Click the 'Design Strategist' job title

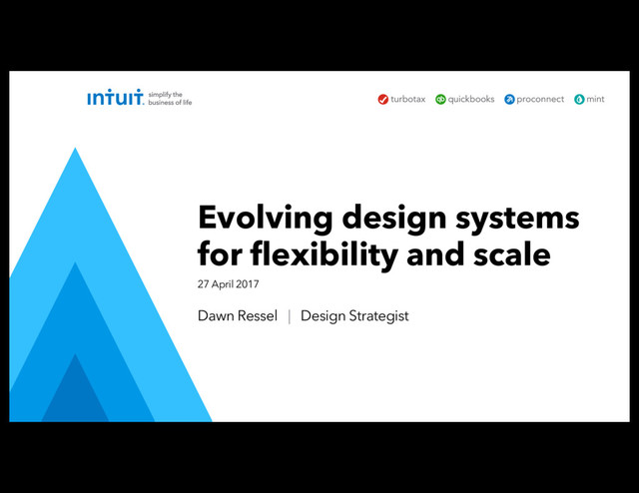click(354, 316)
